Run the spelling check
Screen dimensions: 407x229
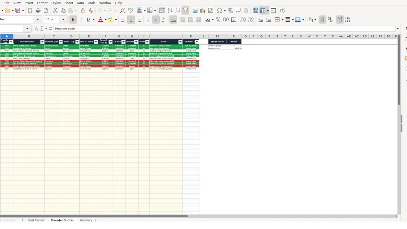tap(130, 11)
